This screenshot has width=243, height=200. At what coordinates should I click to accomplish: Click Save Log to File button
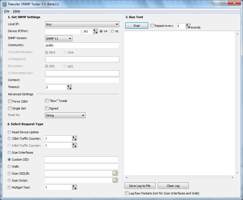point(140,185)
